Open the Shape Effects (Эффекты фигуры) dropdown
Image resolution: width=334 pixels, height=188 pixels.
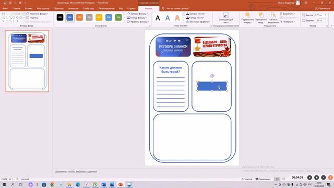pyautogui.click(x=138, y=22)
